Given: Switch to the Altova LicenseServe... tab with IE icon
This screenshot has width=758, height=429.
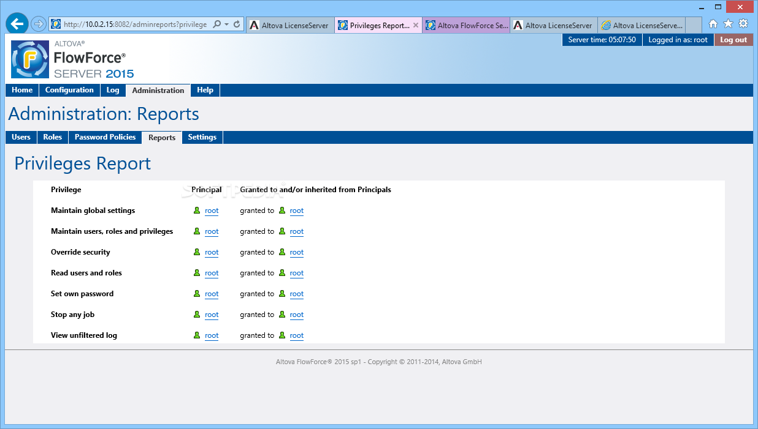Looking at the screenshot, I should 641,25.
